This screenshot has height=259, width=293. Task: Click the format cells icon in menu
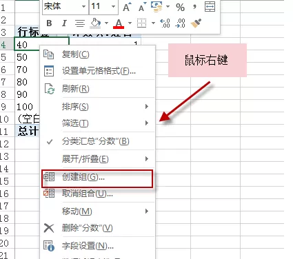(x=49, y=71)
